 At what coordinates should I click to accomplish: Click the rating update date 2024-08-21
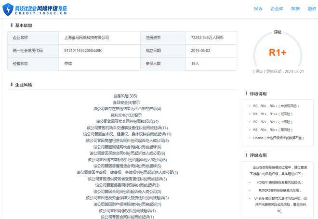tap(294, 72)
